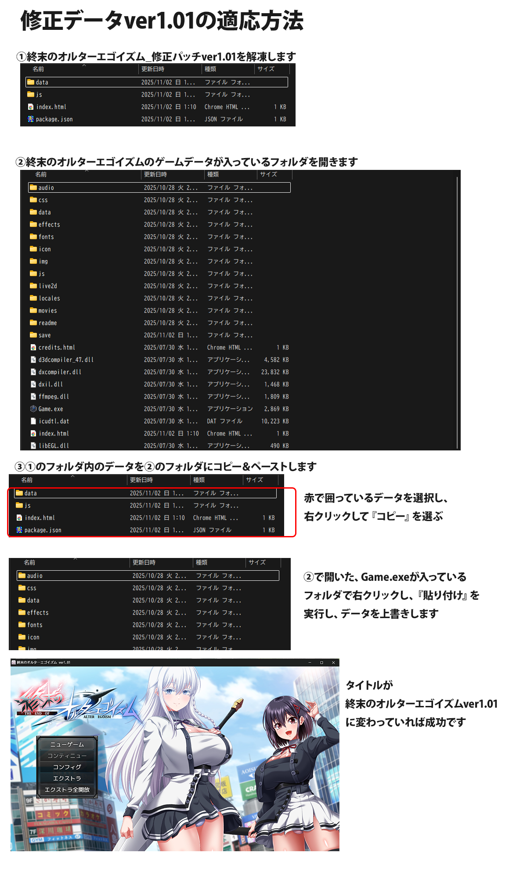
Task: Select コンティニュー in the game menu
Action: [67, 756]
